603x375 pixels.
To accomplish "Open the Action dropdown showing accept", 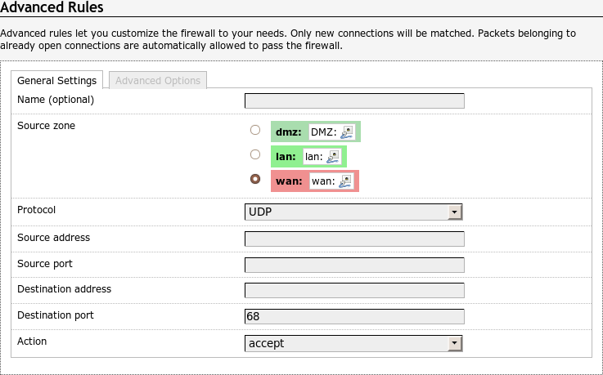I will (x=353, y=344).
